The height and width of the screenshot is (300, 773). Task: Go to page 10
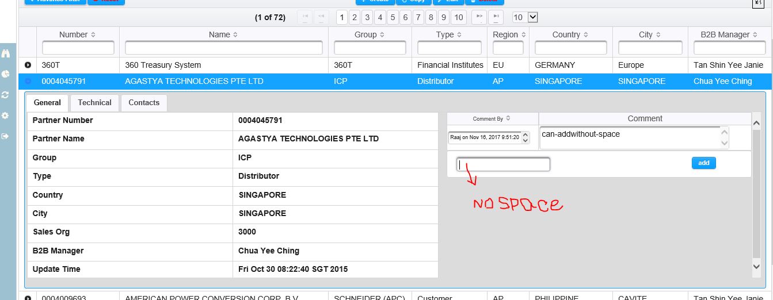point(458,17)
